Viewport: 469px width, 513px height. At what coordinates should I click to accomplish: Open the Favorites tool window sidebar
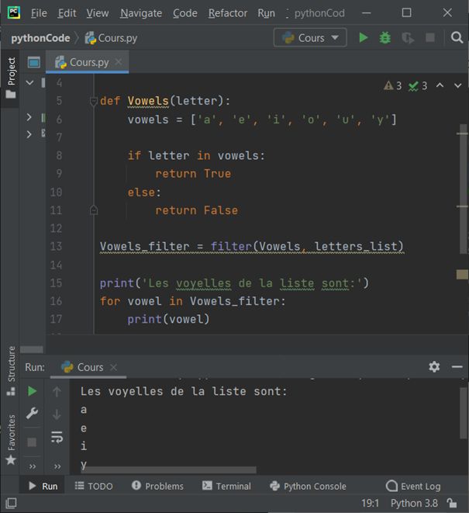click(x=11, y=439)
